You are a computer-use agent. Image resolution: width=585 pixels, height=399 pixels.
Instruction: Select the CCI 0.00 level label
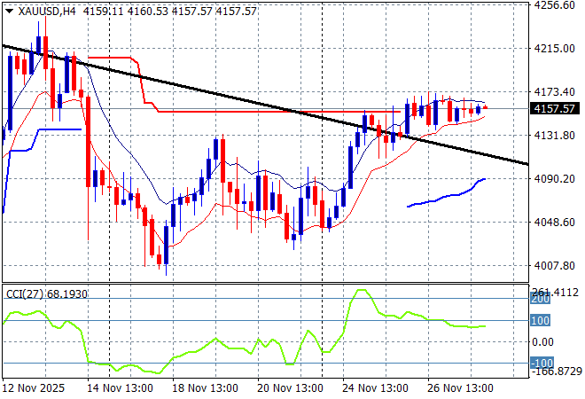tap(543, 341)
